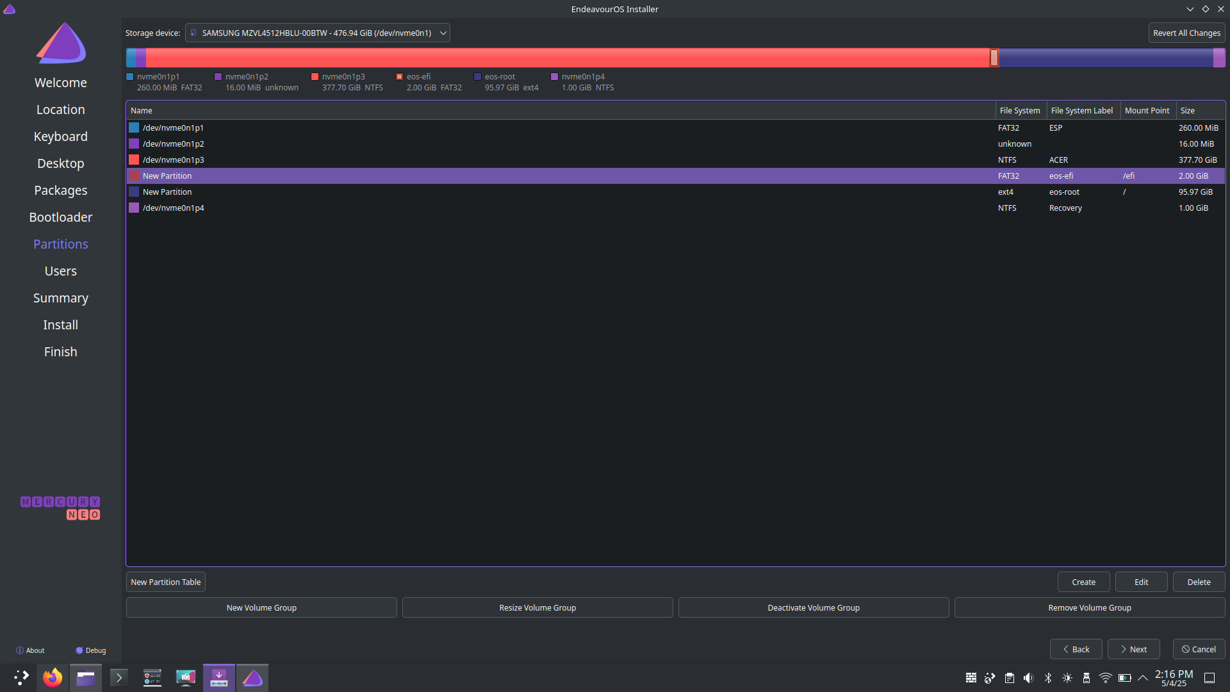Screen dimensions: 1230x692
Task: Launch the terminal from the taskbar
Action: [119, 677]
